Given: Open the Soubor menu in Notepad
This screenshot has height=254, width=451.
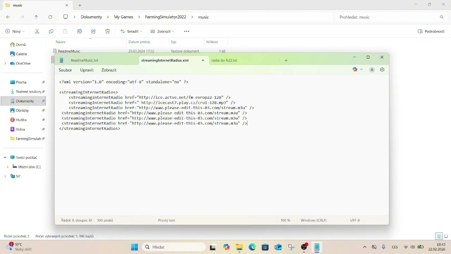Looking at the screenshot, I should click(x=65, y=70).
